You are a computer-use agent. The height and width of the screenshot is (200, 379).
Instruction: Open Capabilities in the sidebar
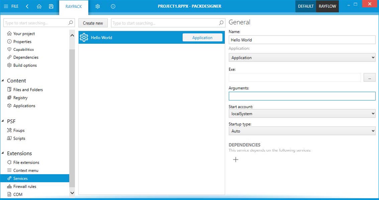pos(24,49)
